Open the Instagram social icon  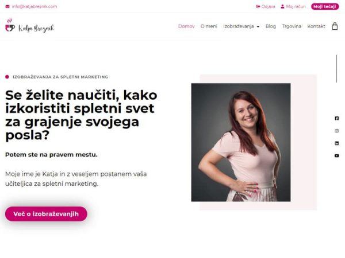click(336, 131)
